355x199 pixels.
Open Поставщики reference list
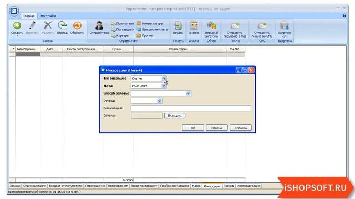(x=123, y=29)
